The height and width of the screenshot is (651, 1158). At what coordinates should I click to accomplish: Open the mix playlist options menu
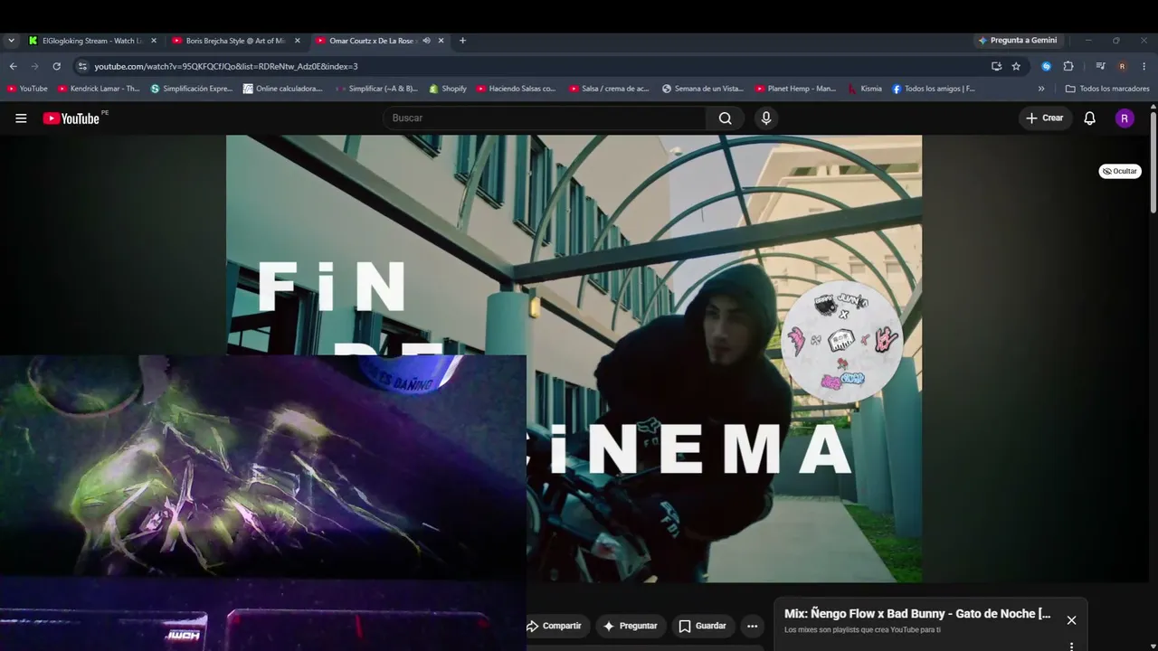[x=1071, y=646]
